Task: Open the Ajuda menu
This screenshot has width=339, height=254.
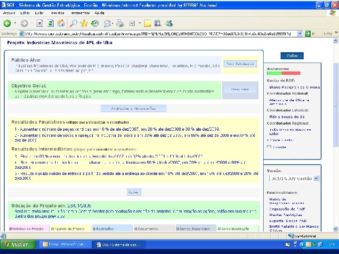Action: click(99, 13)
